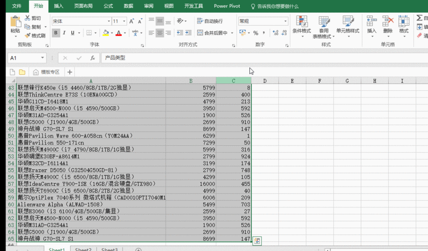The width and height of the screenshot is (428, 251).
Task: Decrease indent
Action: coord(180,33)
